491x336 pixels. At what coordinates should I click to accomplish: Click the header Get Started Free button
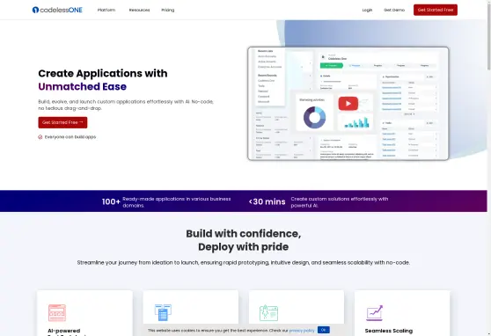coord(436,10)
